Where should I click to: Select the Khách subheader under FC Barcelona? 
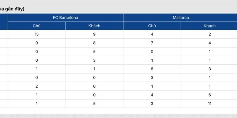point(94,26)
